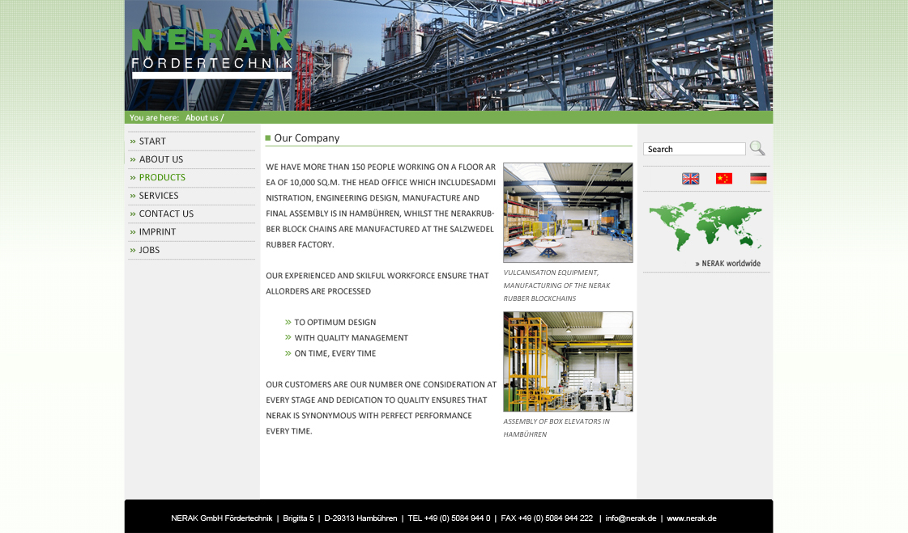The width and height of the screenshot is (908, 533).
Task: Open the box elevators assembly photo
Action: point(568,362)
